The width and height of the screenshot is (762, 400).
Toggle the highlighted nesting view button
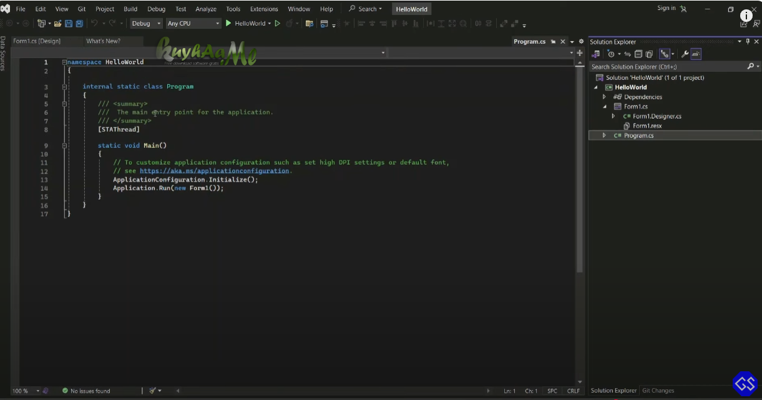click(x=664, y=54)
